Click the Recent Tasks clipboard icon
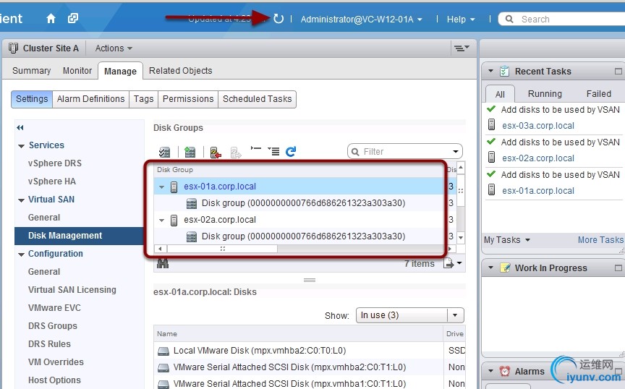The width and height of the screenshot is (625, 389). (x=504, y=71)
